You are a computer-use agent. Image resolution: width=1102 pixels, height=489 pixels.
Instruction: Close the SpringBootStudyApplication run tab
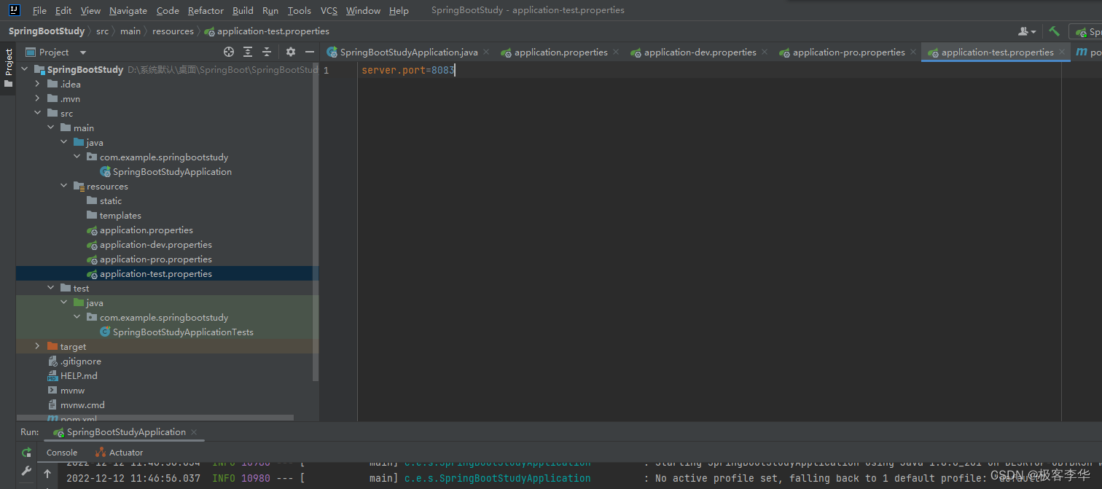pyautogui.click(x=194, y=432)
